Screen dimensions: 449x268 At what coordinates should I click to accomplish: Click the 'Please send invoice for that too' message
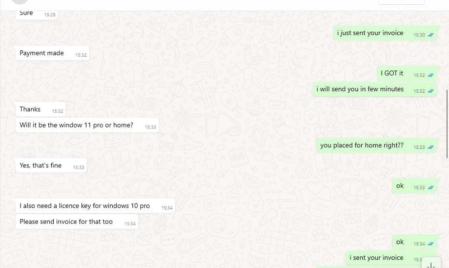coord(77,222)
